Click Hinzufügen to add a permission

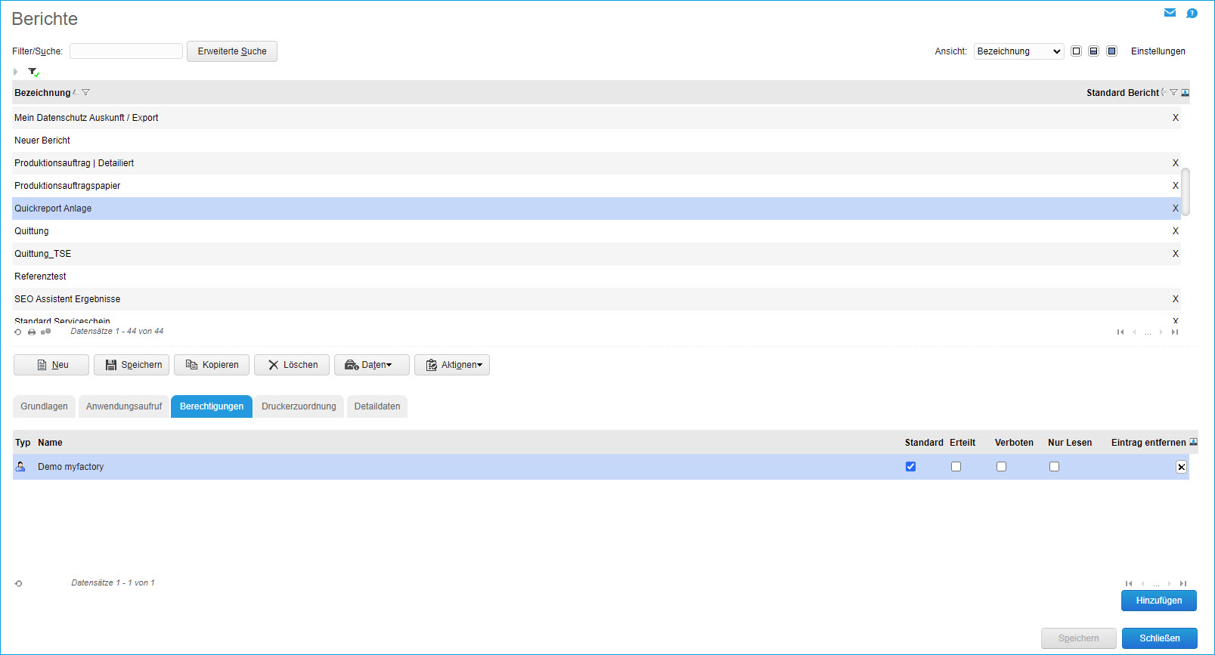(x=1159, y=601)
